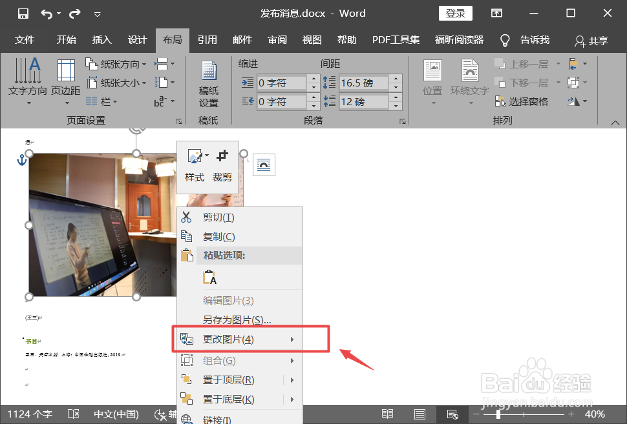The image size is (627, 424).
Task: Click the proofing book icon in status bar
Action: coord(74,414)
